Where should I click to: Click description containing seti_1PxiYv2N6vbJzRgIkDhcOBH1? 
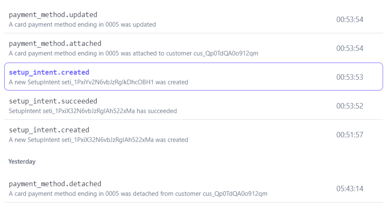[98, 82]
